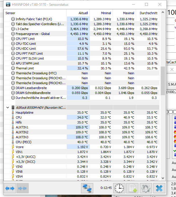Viewport: 176px width, 197px height.
Task: Click thermometer icon of Hilfs row
Action: coord(13,122)
